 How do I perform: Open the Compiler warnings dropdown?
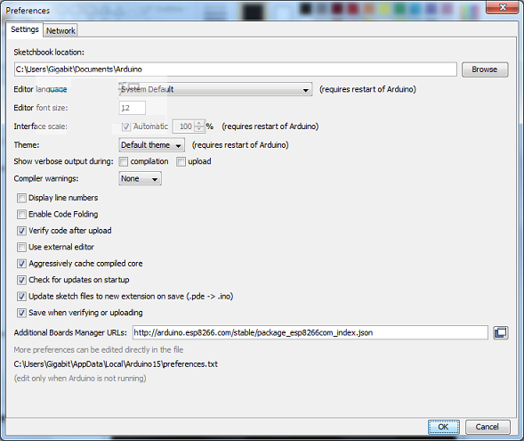pyautogui.click(x=140, y=178)
